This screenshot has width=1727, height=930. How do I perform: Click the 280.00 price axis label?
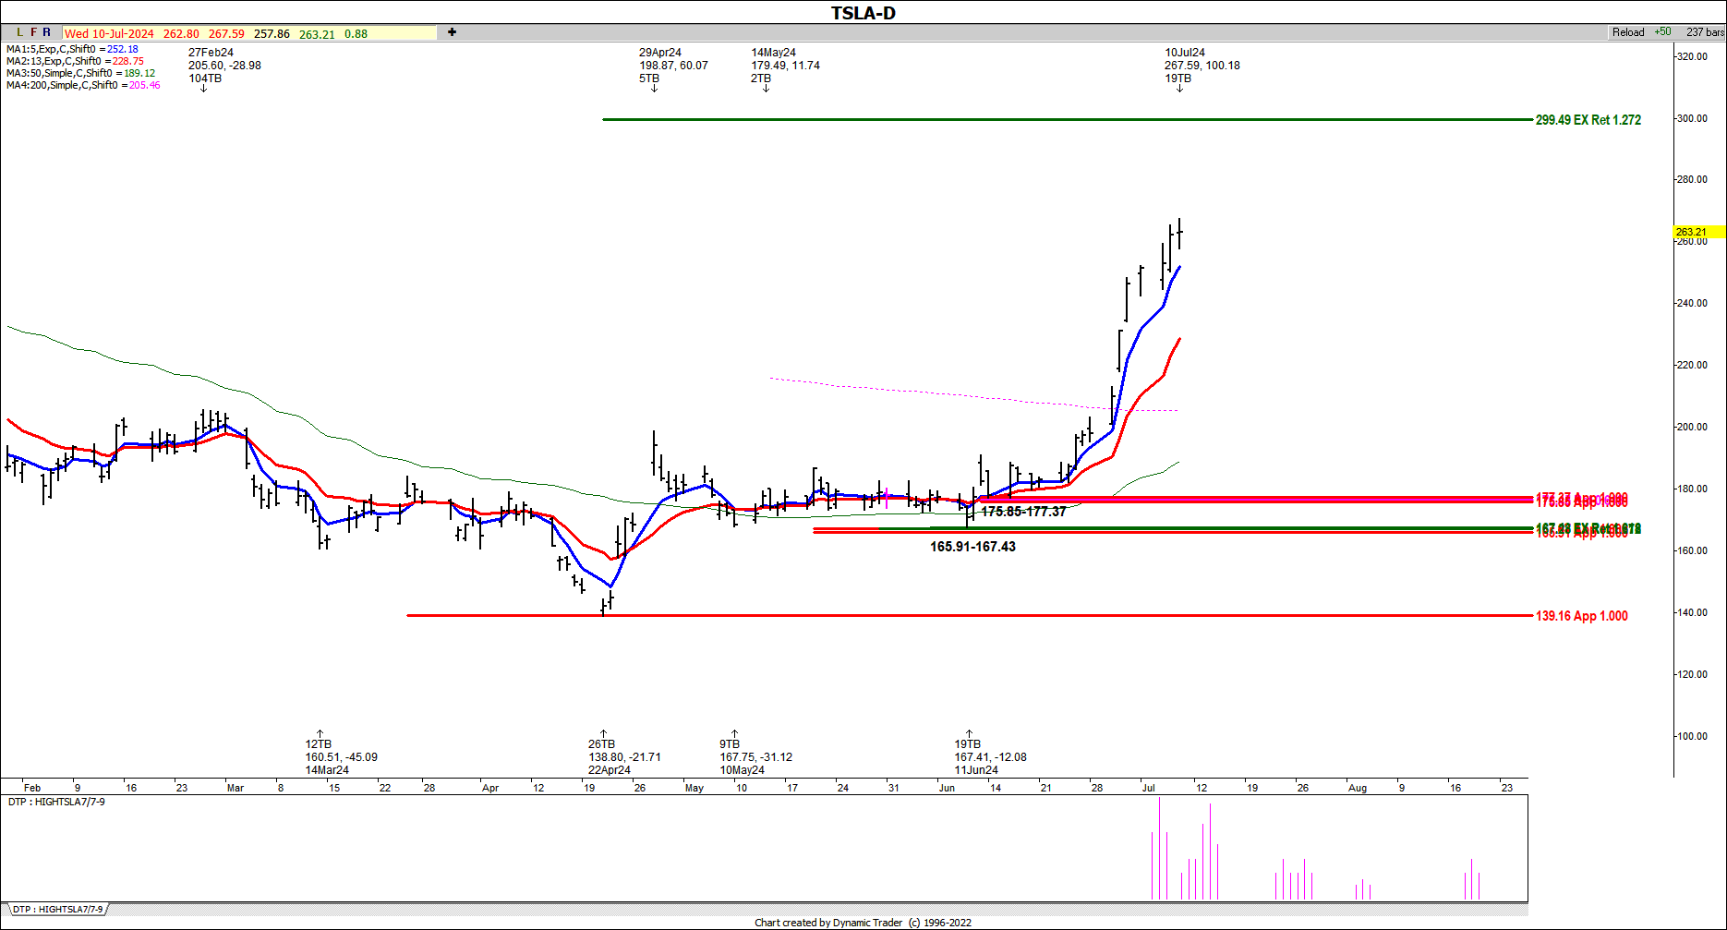pos(1692,180)
